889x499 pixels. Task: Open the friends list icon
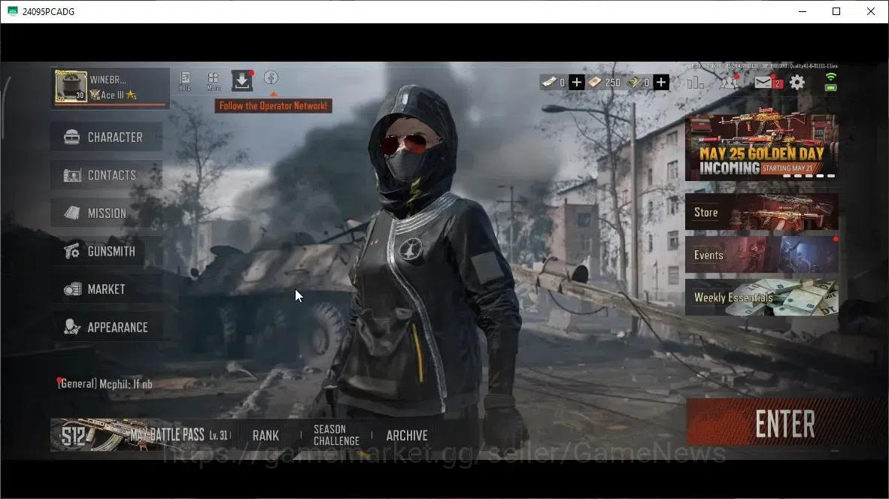[729, 83]
